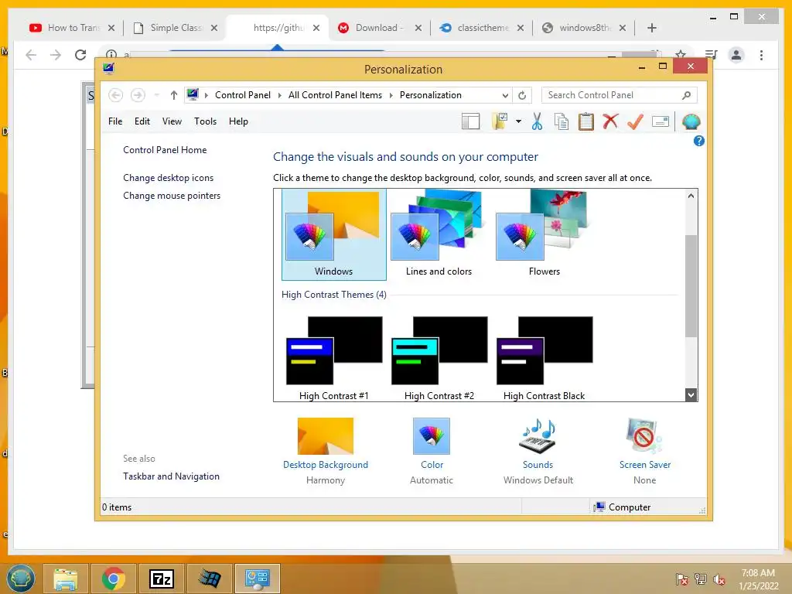Open File Explorer from the taskbar
The image size is (792, 594).
click(66, 579)
